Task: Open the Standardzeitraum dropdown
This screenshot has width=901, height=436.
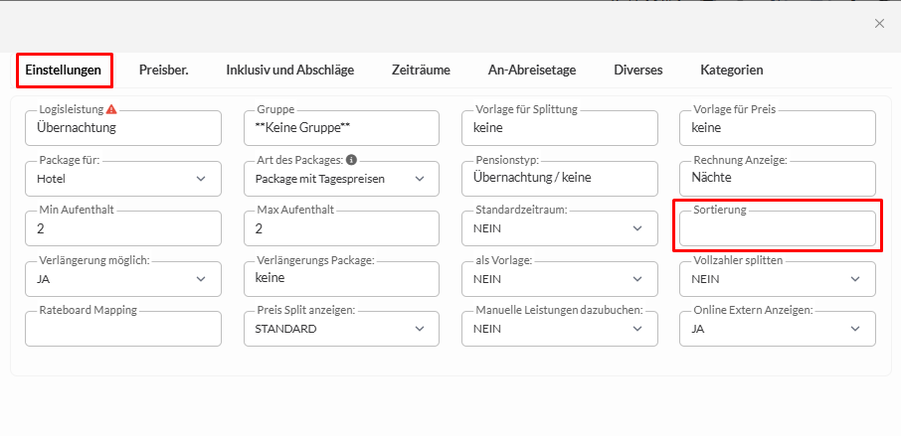Action: click(559, 228)
